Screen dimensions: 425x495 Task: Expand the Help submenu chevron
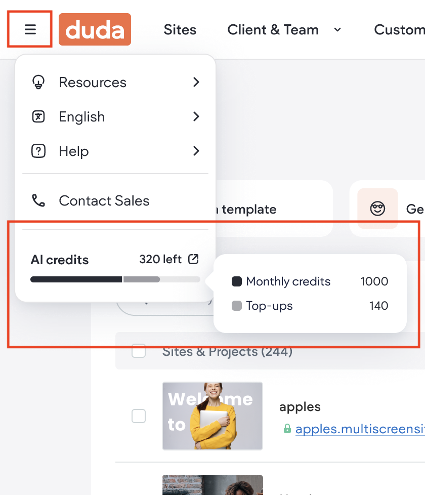tap(196, 151)
